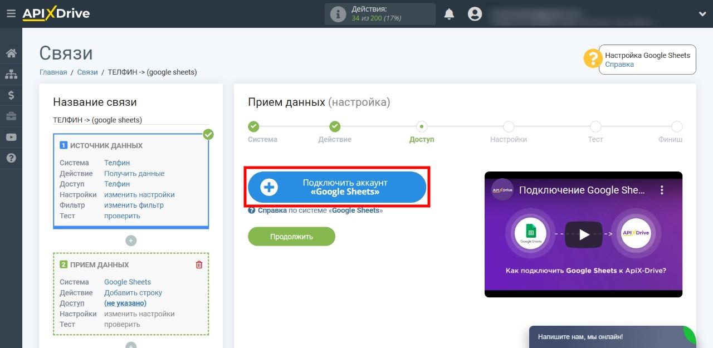Open the help question icon in sidebar
This screenshot has width=713, height=348.
pyautogui.click(x=11, y=158)
